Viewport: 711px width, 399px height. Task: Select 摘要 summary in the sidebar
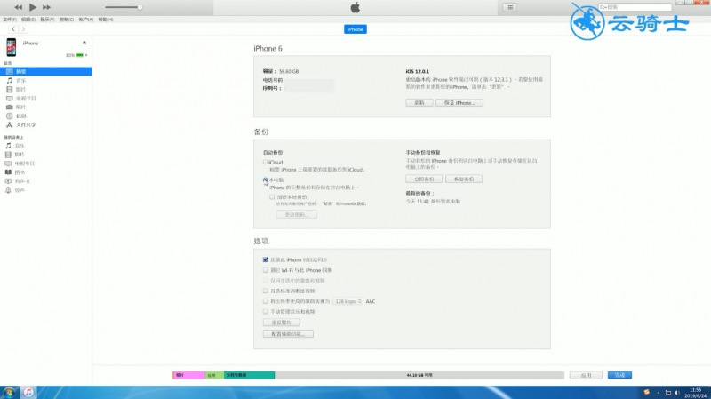click(x=46, y=72)
